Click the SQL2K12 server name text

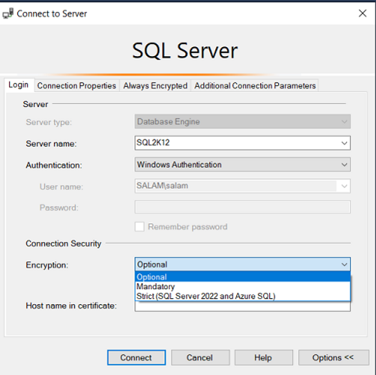(x=153, y=143)
